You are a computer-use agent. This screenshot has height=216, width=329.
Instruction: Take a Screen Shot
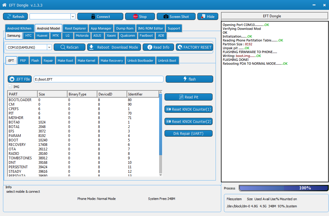click(x=176, y=17)
